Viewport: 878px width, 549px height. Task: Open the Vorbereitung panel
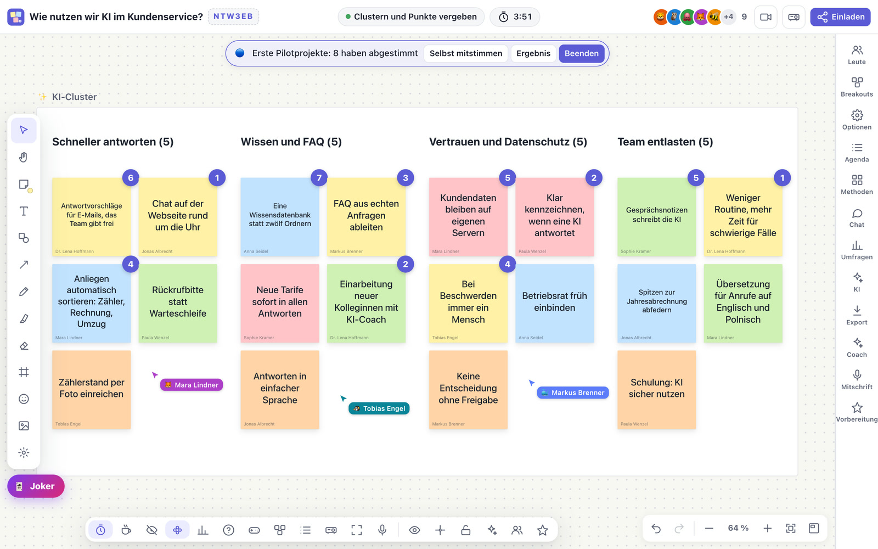[857, 412]
